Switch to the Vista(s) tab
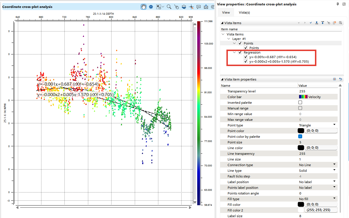Image resolution: width=349 pixels, height=218 pixels. pyautogui.click(x=244, y=12)
